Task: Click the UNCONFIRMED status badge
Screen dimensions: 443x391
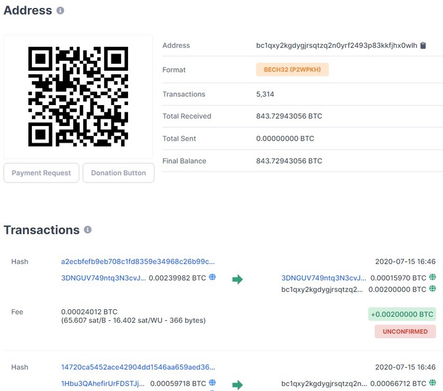Action: tap(405, 331)
